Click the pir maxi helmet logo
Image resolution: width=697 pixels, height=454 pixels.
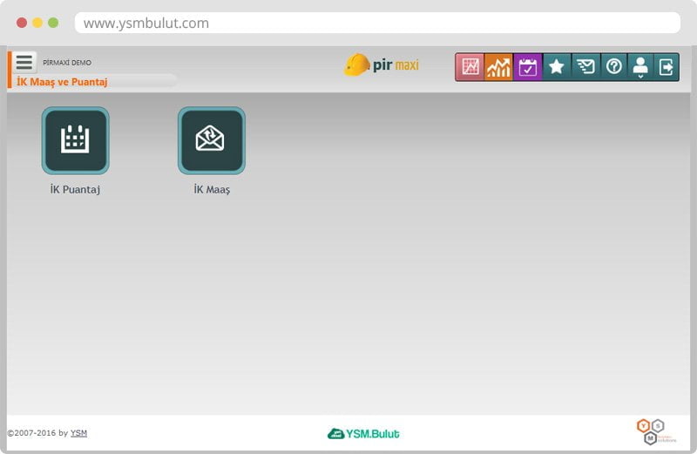tap(382, 65)
